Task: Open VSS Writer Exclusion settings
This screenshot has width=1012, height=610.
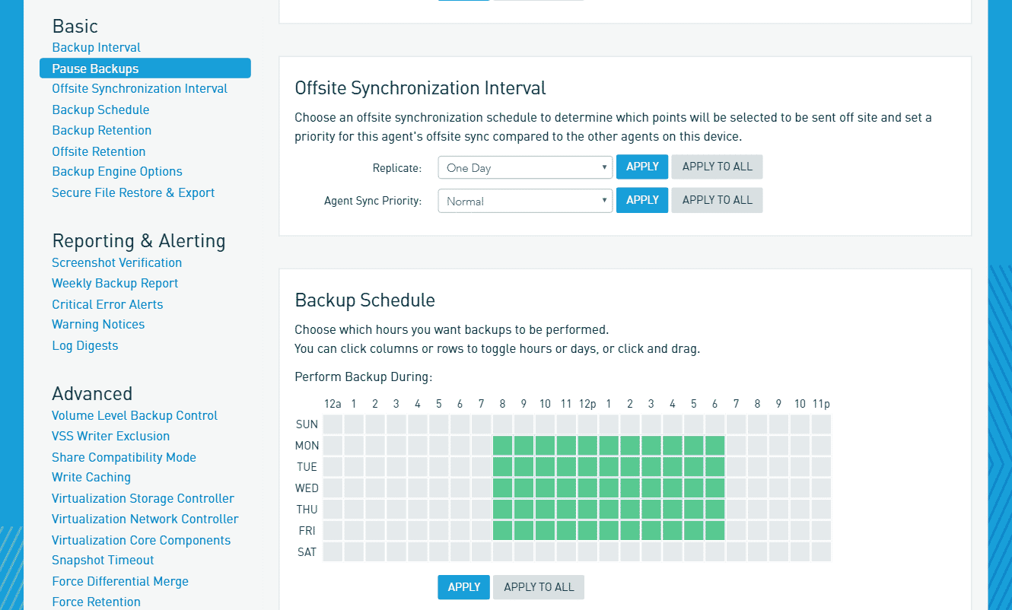Action: point(110,436)
